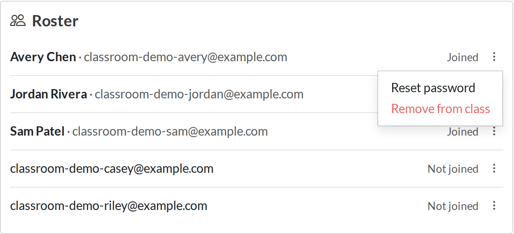514x234 pixels.
Task: Click the Avery Chen name
Action: click(43, 57)
